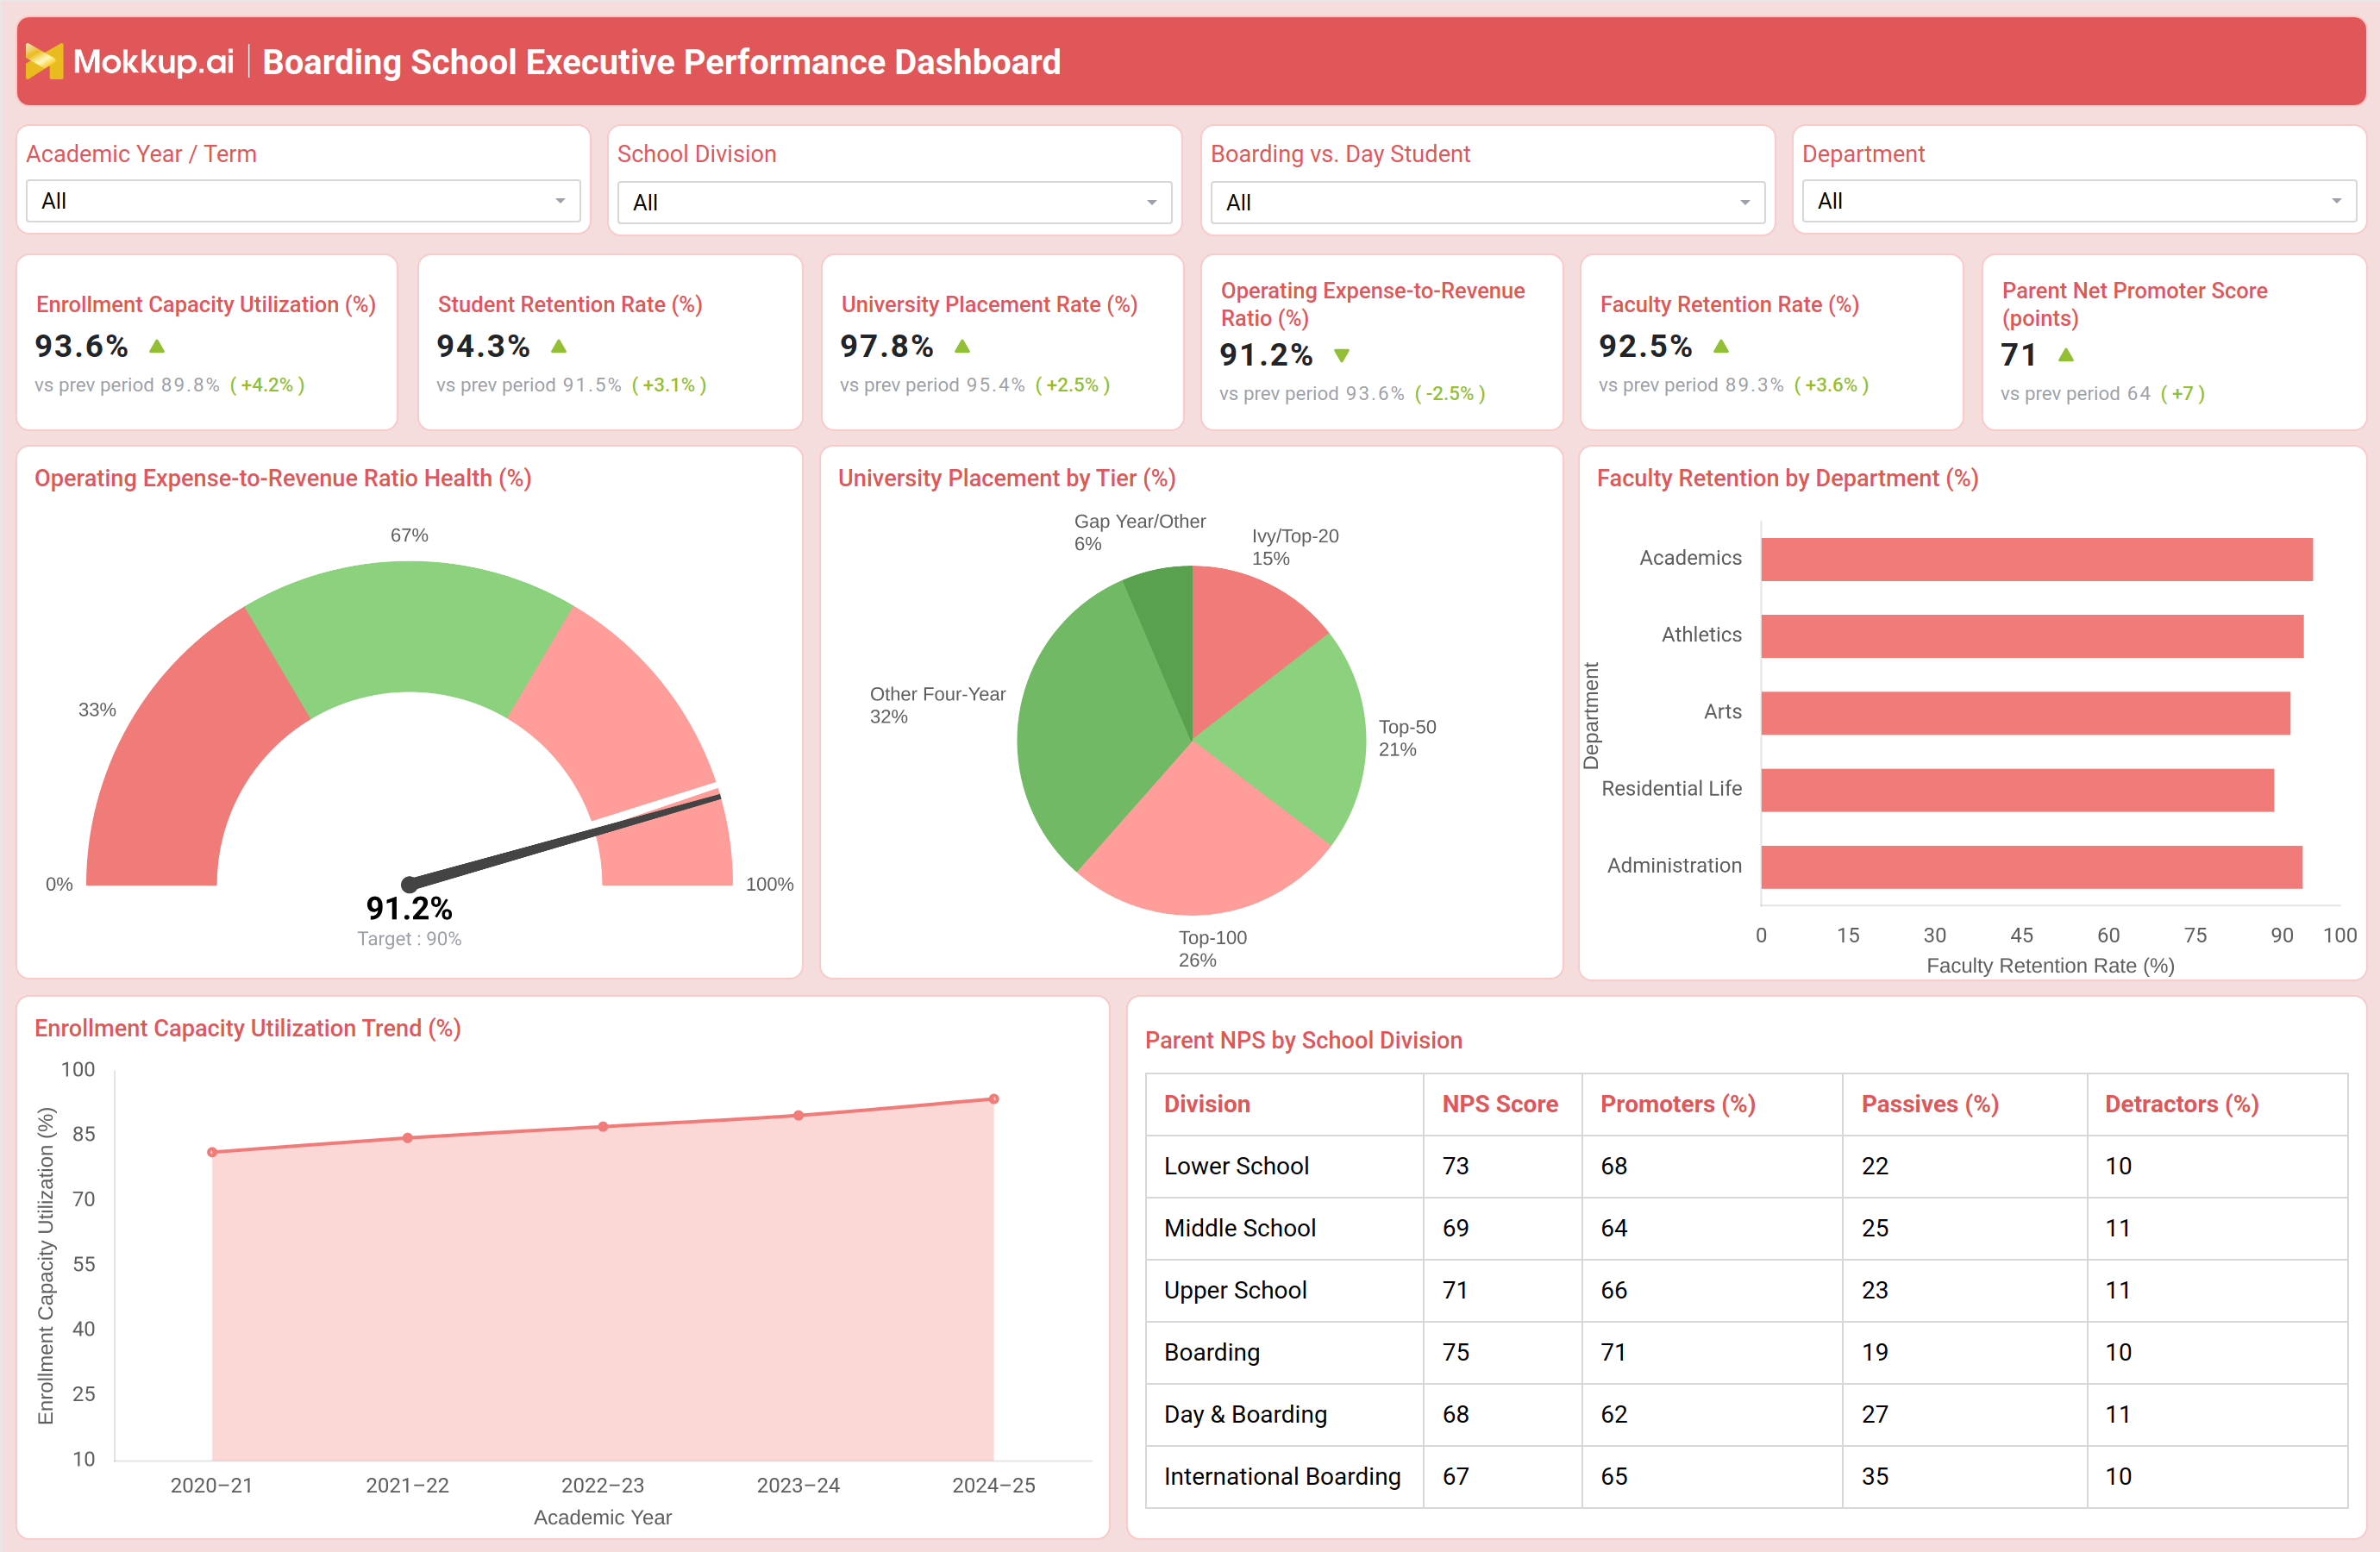Click the University Placement Rate KPI title

pyautogui.click(x=990, y=304)
